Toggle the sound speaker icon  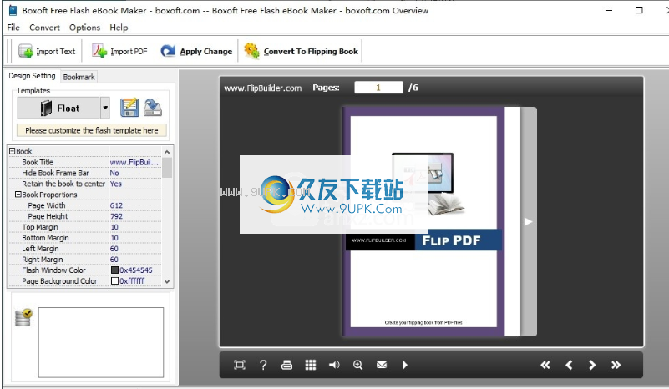(334, 365)
